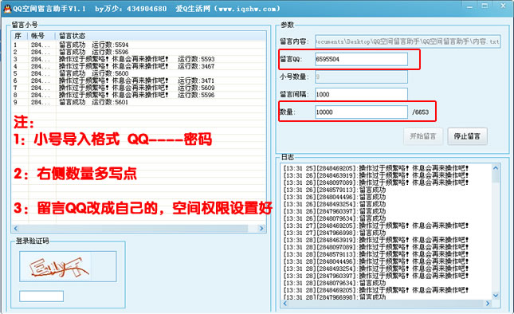Click the account list right scroll arrow
The height and width of the screenshot is (314, 514).
point(261,228)
